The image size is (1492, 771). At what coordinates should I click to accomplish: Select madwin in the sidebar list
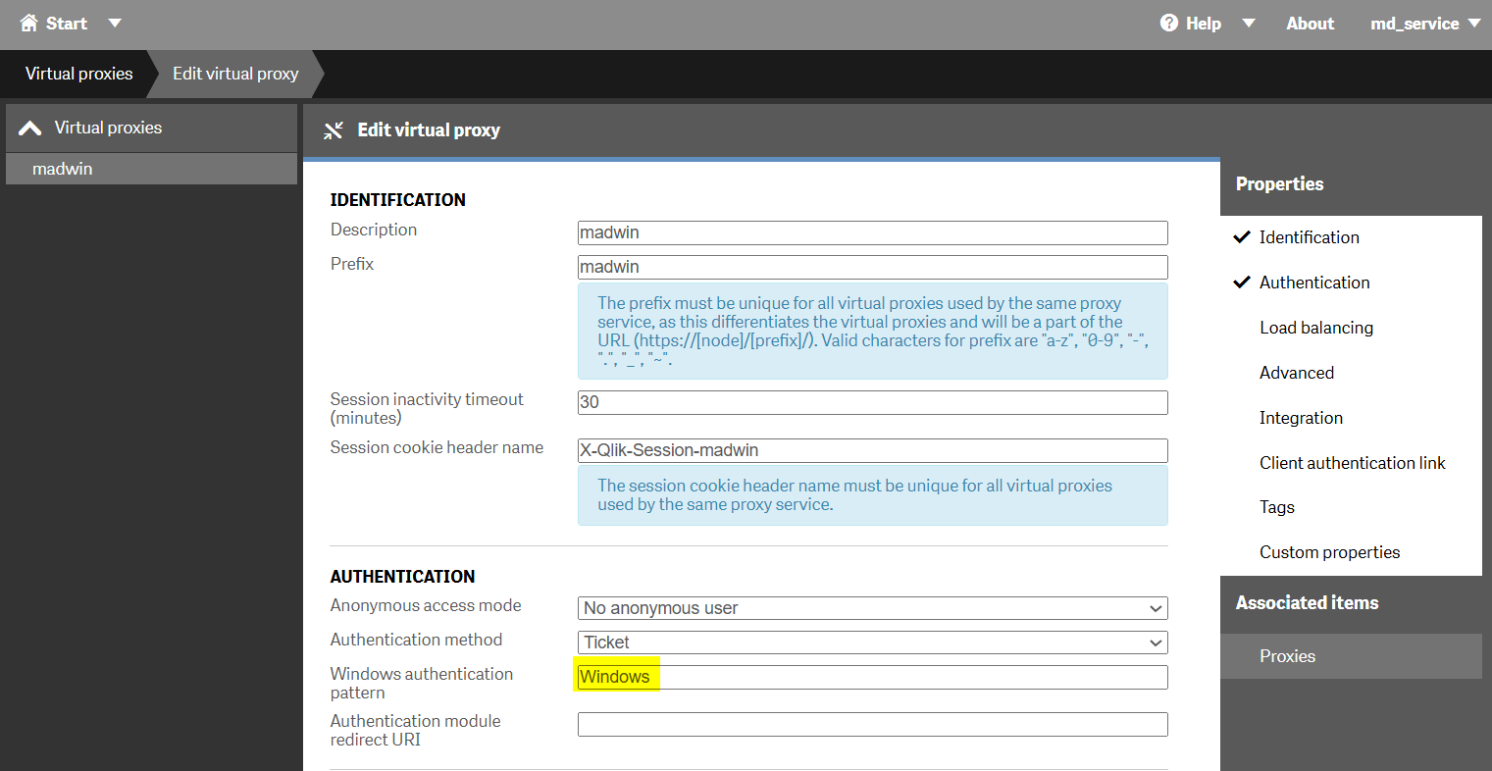[151, 169]
